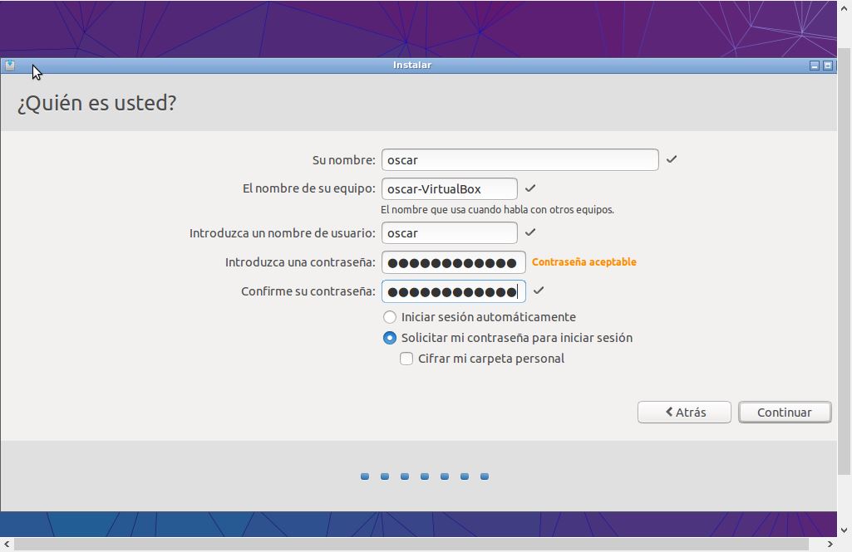
Task: Click the checkmark beside the username field
Action: (530, 232)
